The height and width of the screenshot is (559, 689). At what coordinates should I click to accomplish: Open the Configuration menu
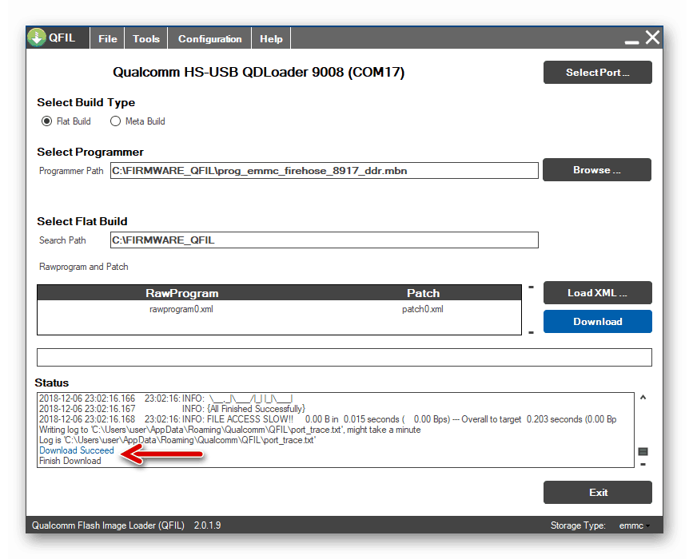point(209,38)
